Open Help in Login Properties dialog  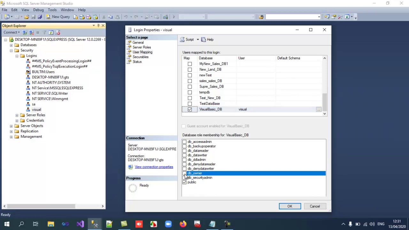207,40
